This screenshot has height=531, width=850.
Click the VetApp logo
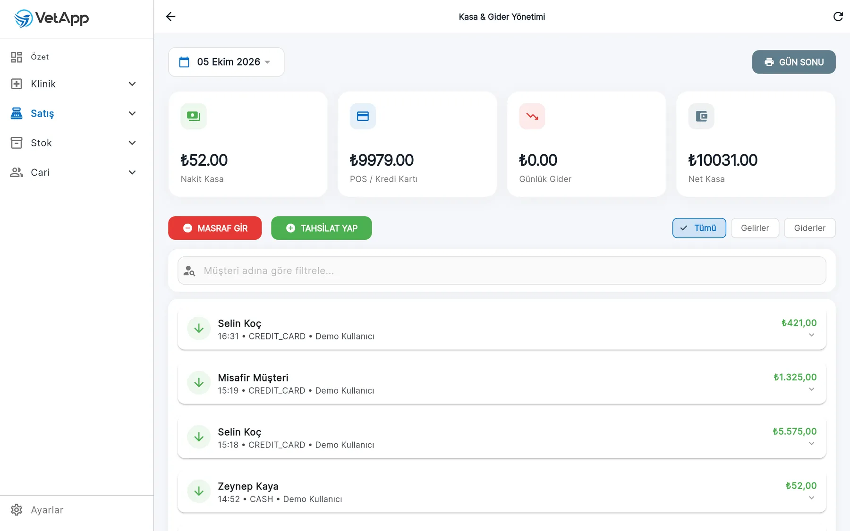pos(51,18)
